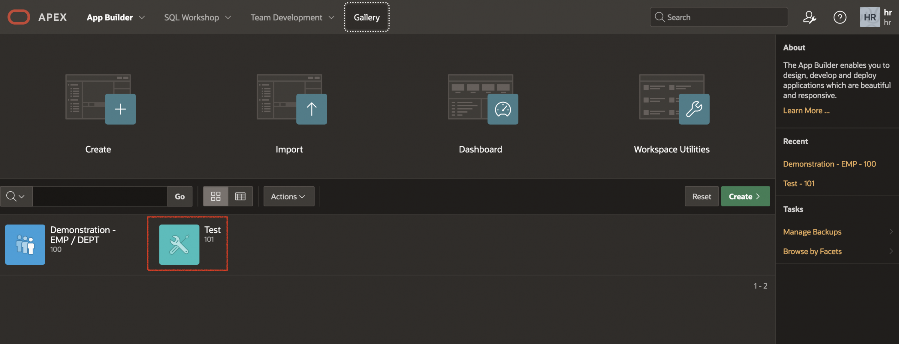Open the Demonstration EMP/DEPT app icon
This screenshot has width=899, height=344.
[25, 244]
